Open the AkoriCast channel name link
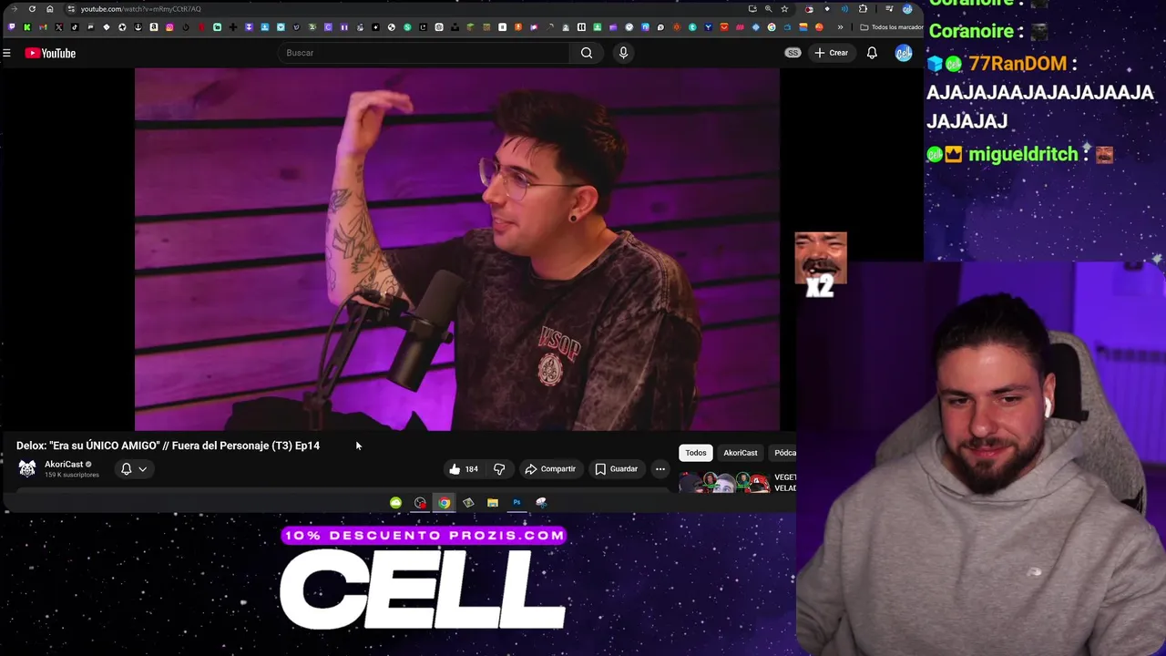The width and height of the screenshot is (1166, 656). coord(64,464)
